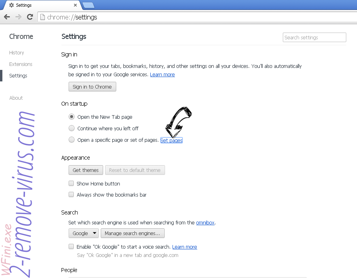Enable Always show the bookmarks bar
Viewport: 357px width, 278px height.
(71, 194)
